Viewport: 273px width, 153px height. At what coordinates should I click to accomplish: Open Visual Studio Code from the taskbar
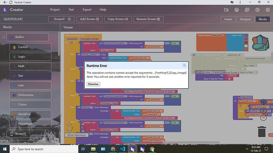[x=123, y=149]
